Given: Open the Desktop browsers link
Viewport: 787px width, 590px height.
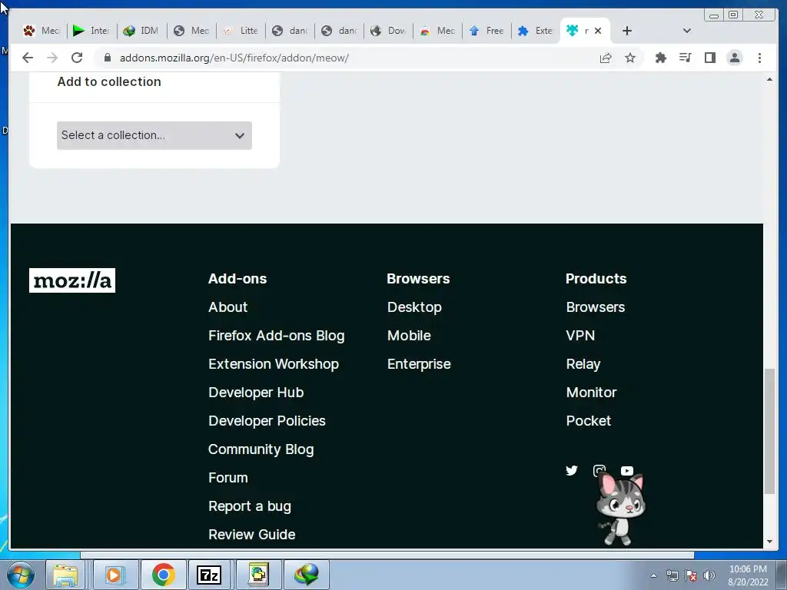Looking at the screenshot, I should [414, 307].
